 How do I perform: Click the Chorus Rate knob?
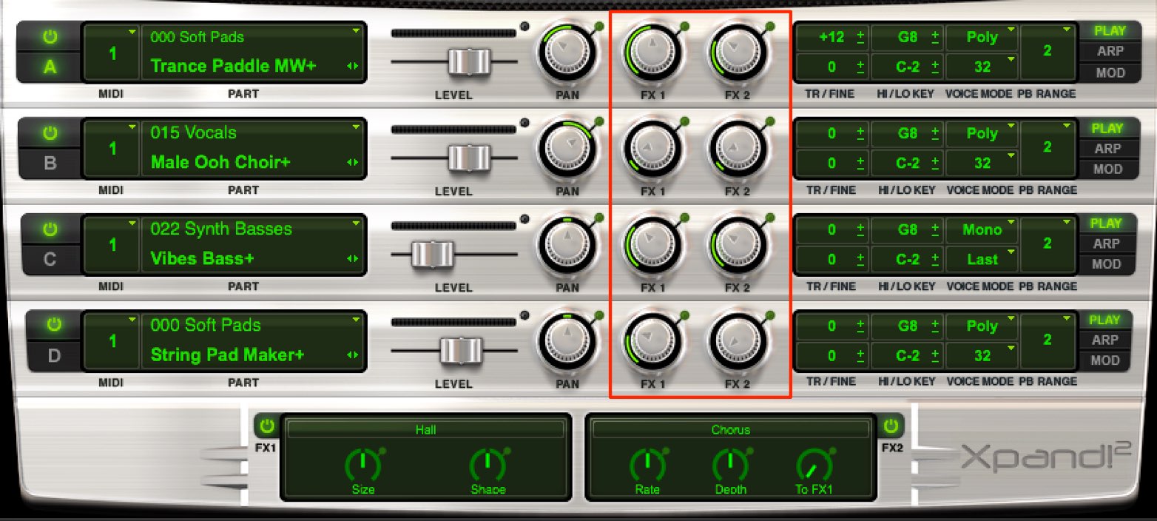647,464
